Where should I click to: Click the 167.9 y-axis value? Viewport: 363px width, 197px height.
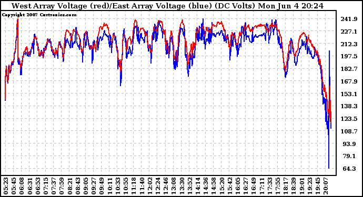pyautogui.click(x=349, y=81)
